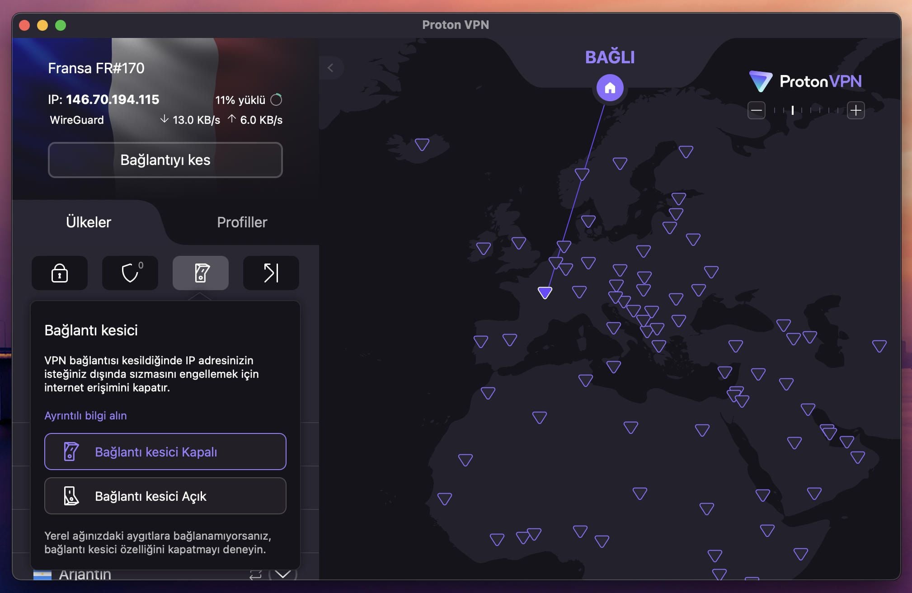Screen dimensions: 912x593
Task: Click the connect arrows icon beside Arjantin
Action: (256, 574)
